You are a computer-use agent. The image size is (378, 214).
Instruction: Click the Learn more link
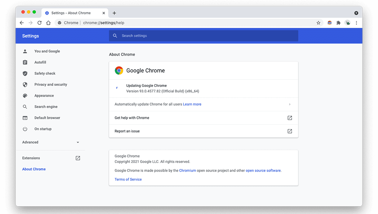click(192, 104)
